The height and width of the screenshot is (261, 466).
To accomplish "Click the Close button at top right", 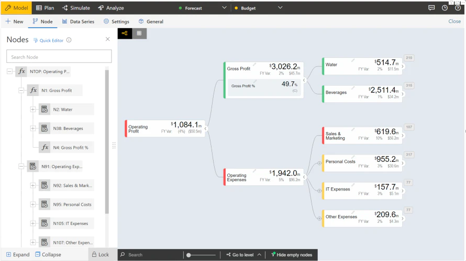I will coord(454,21).
